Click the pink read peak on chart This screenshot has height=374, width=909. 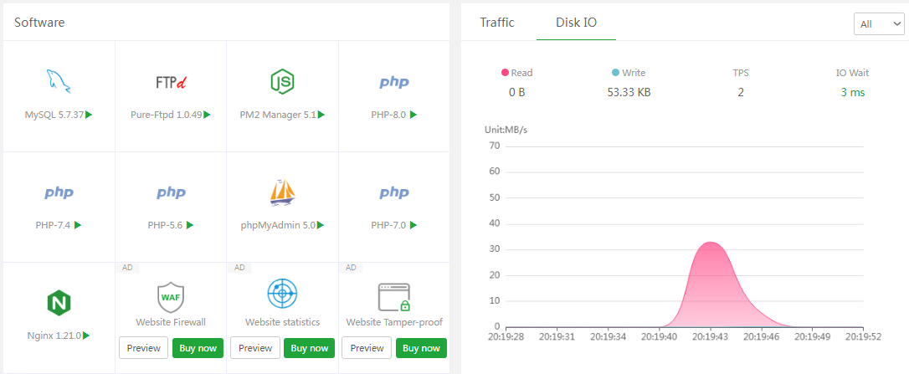[x=711, y=243]
